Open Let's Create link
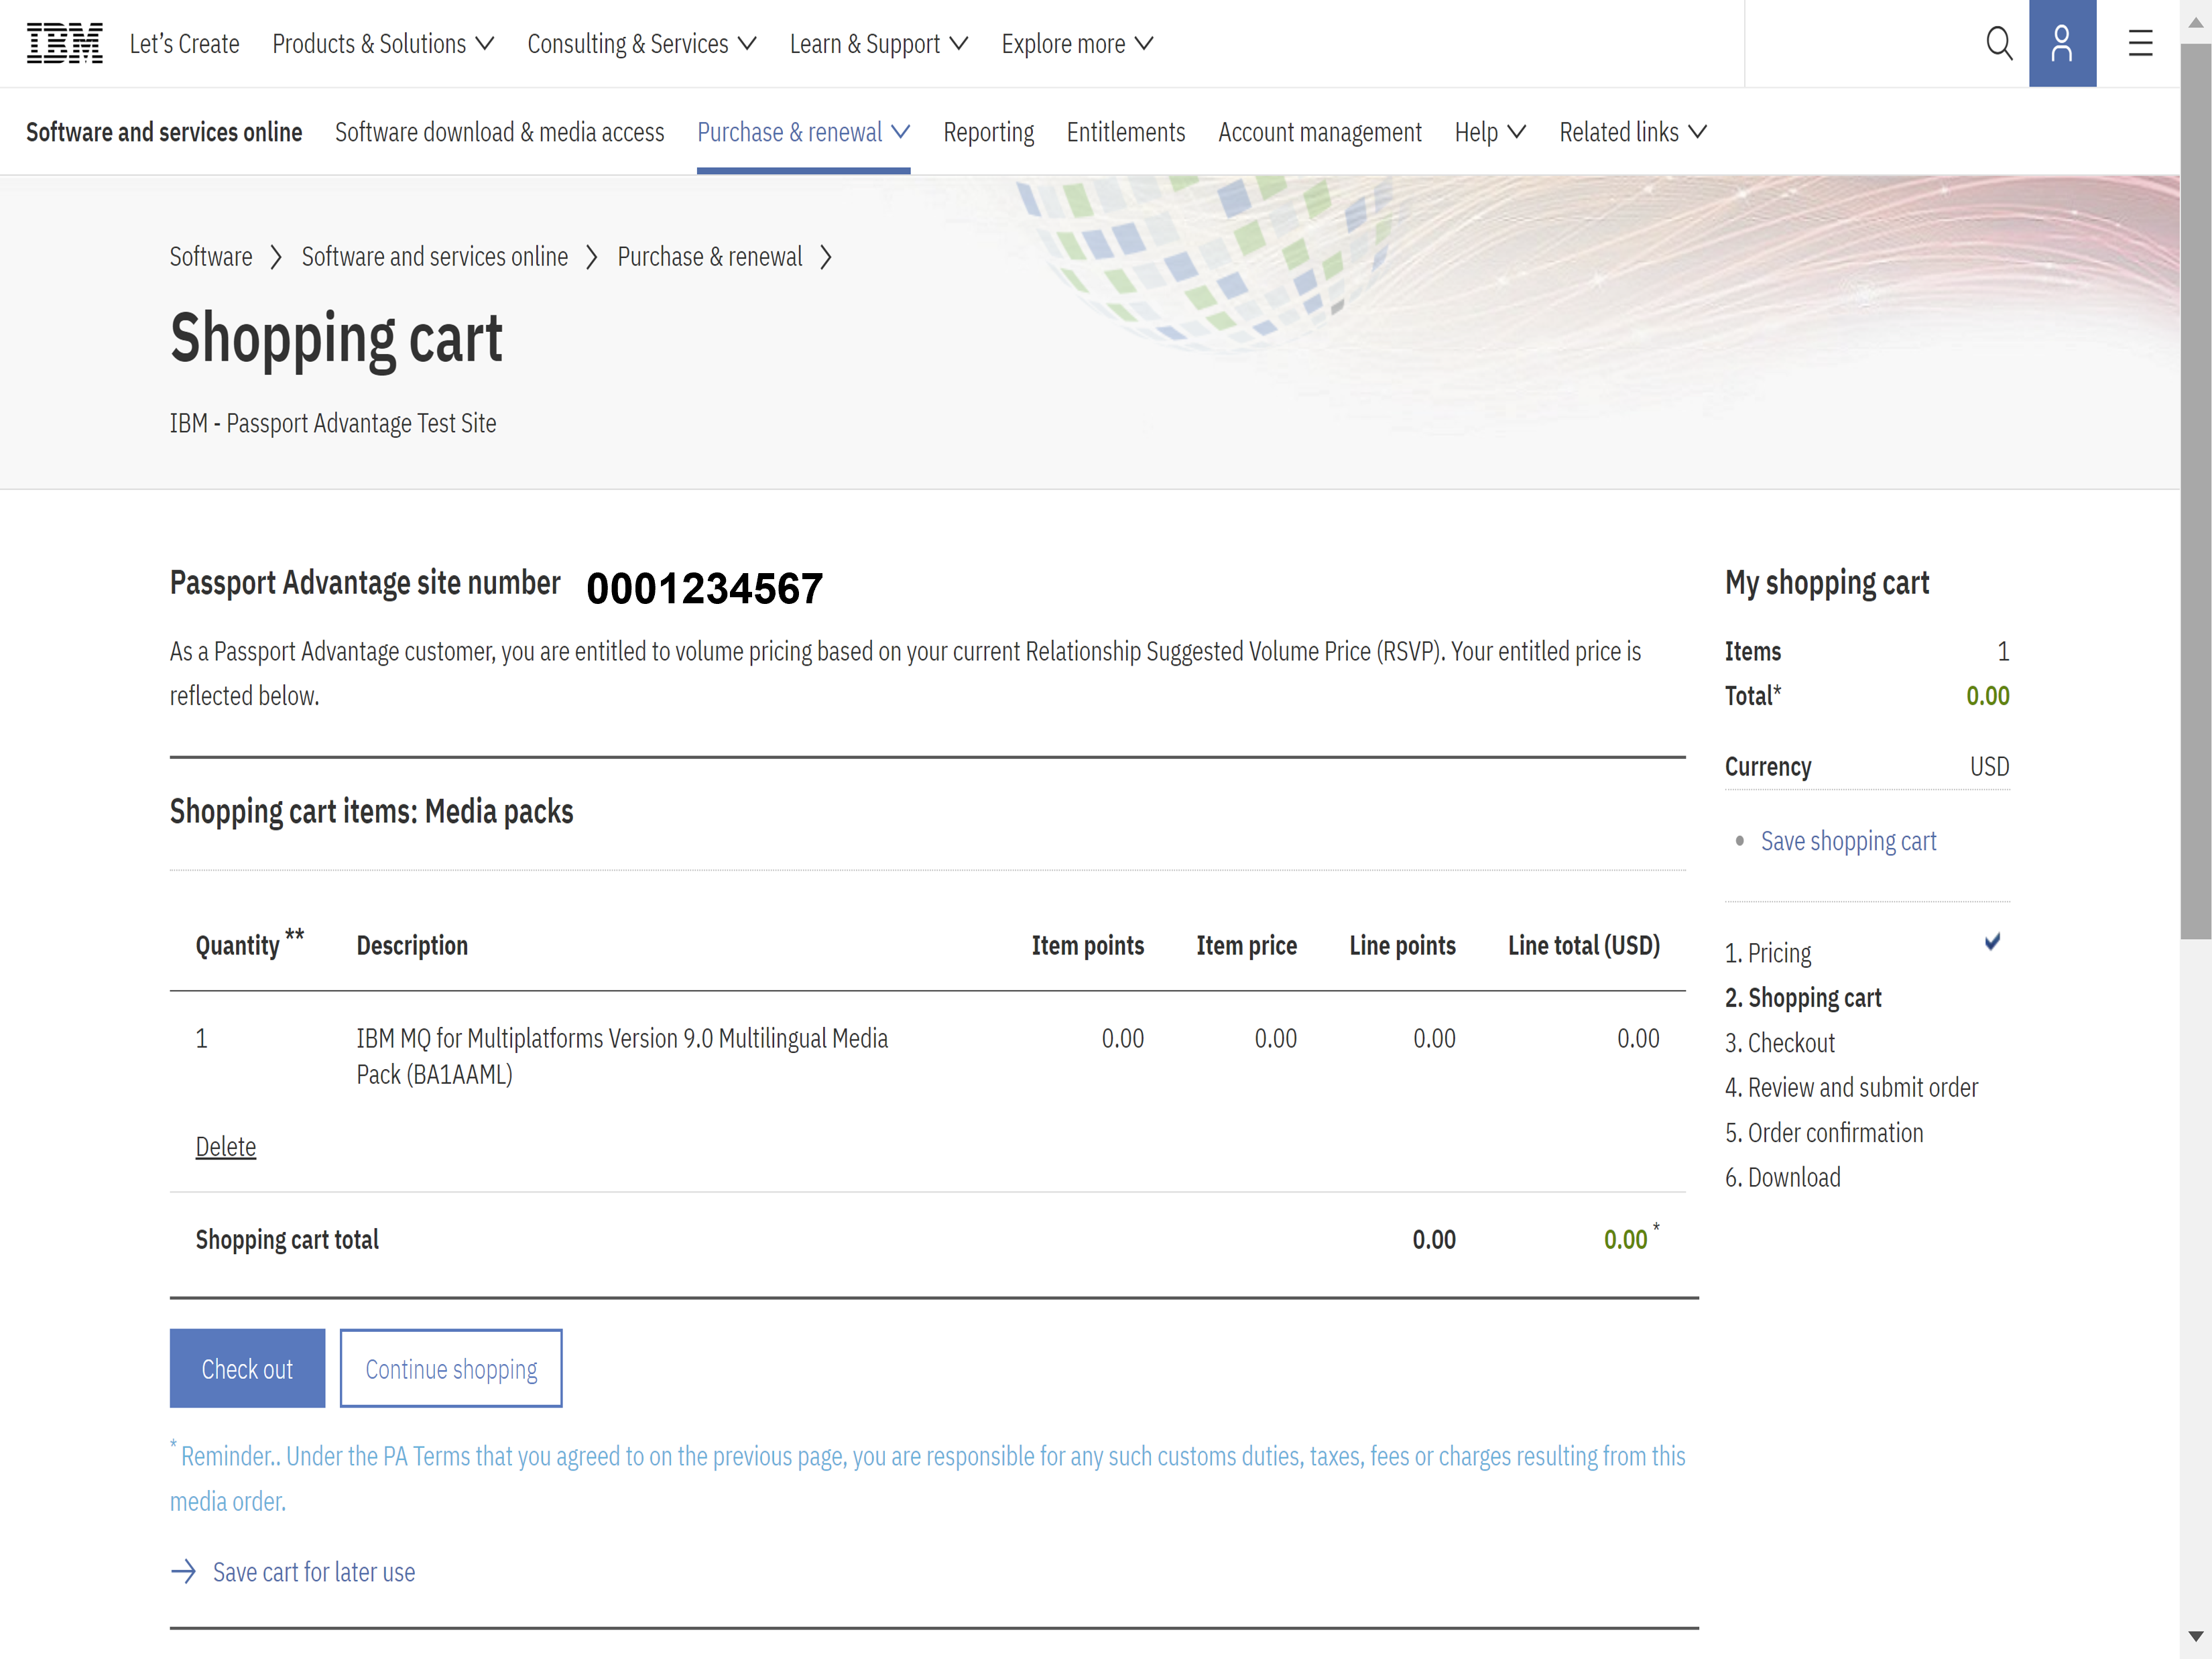 [x=184, y=44]
